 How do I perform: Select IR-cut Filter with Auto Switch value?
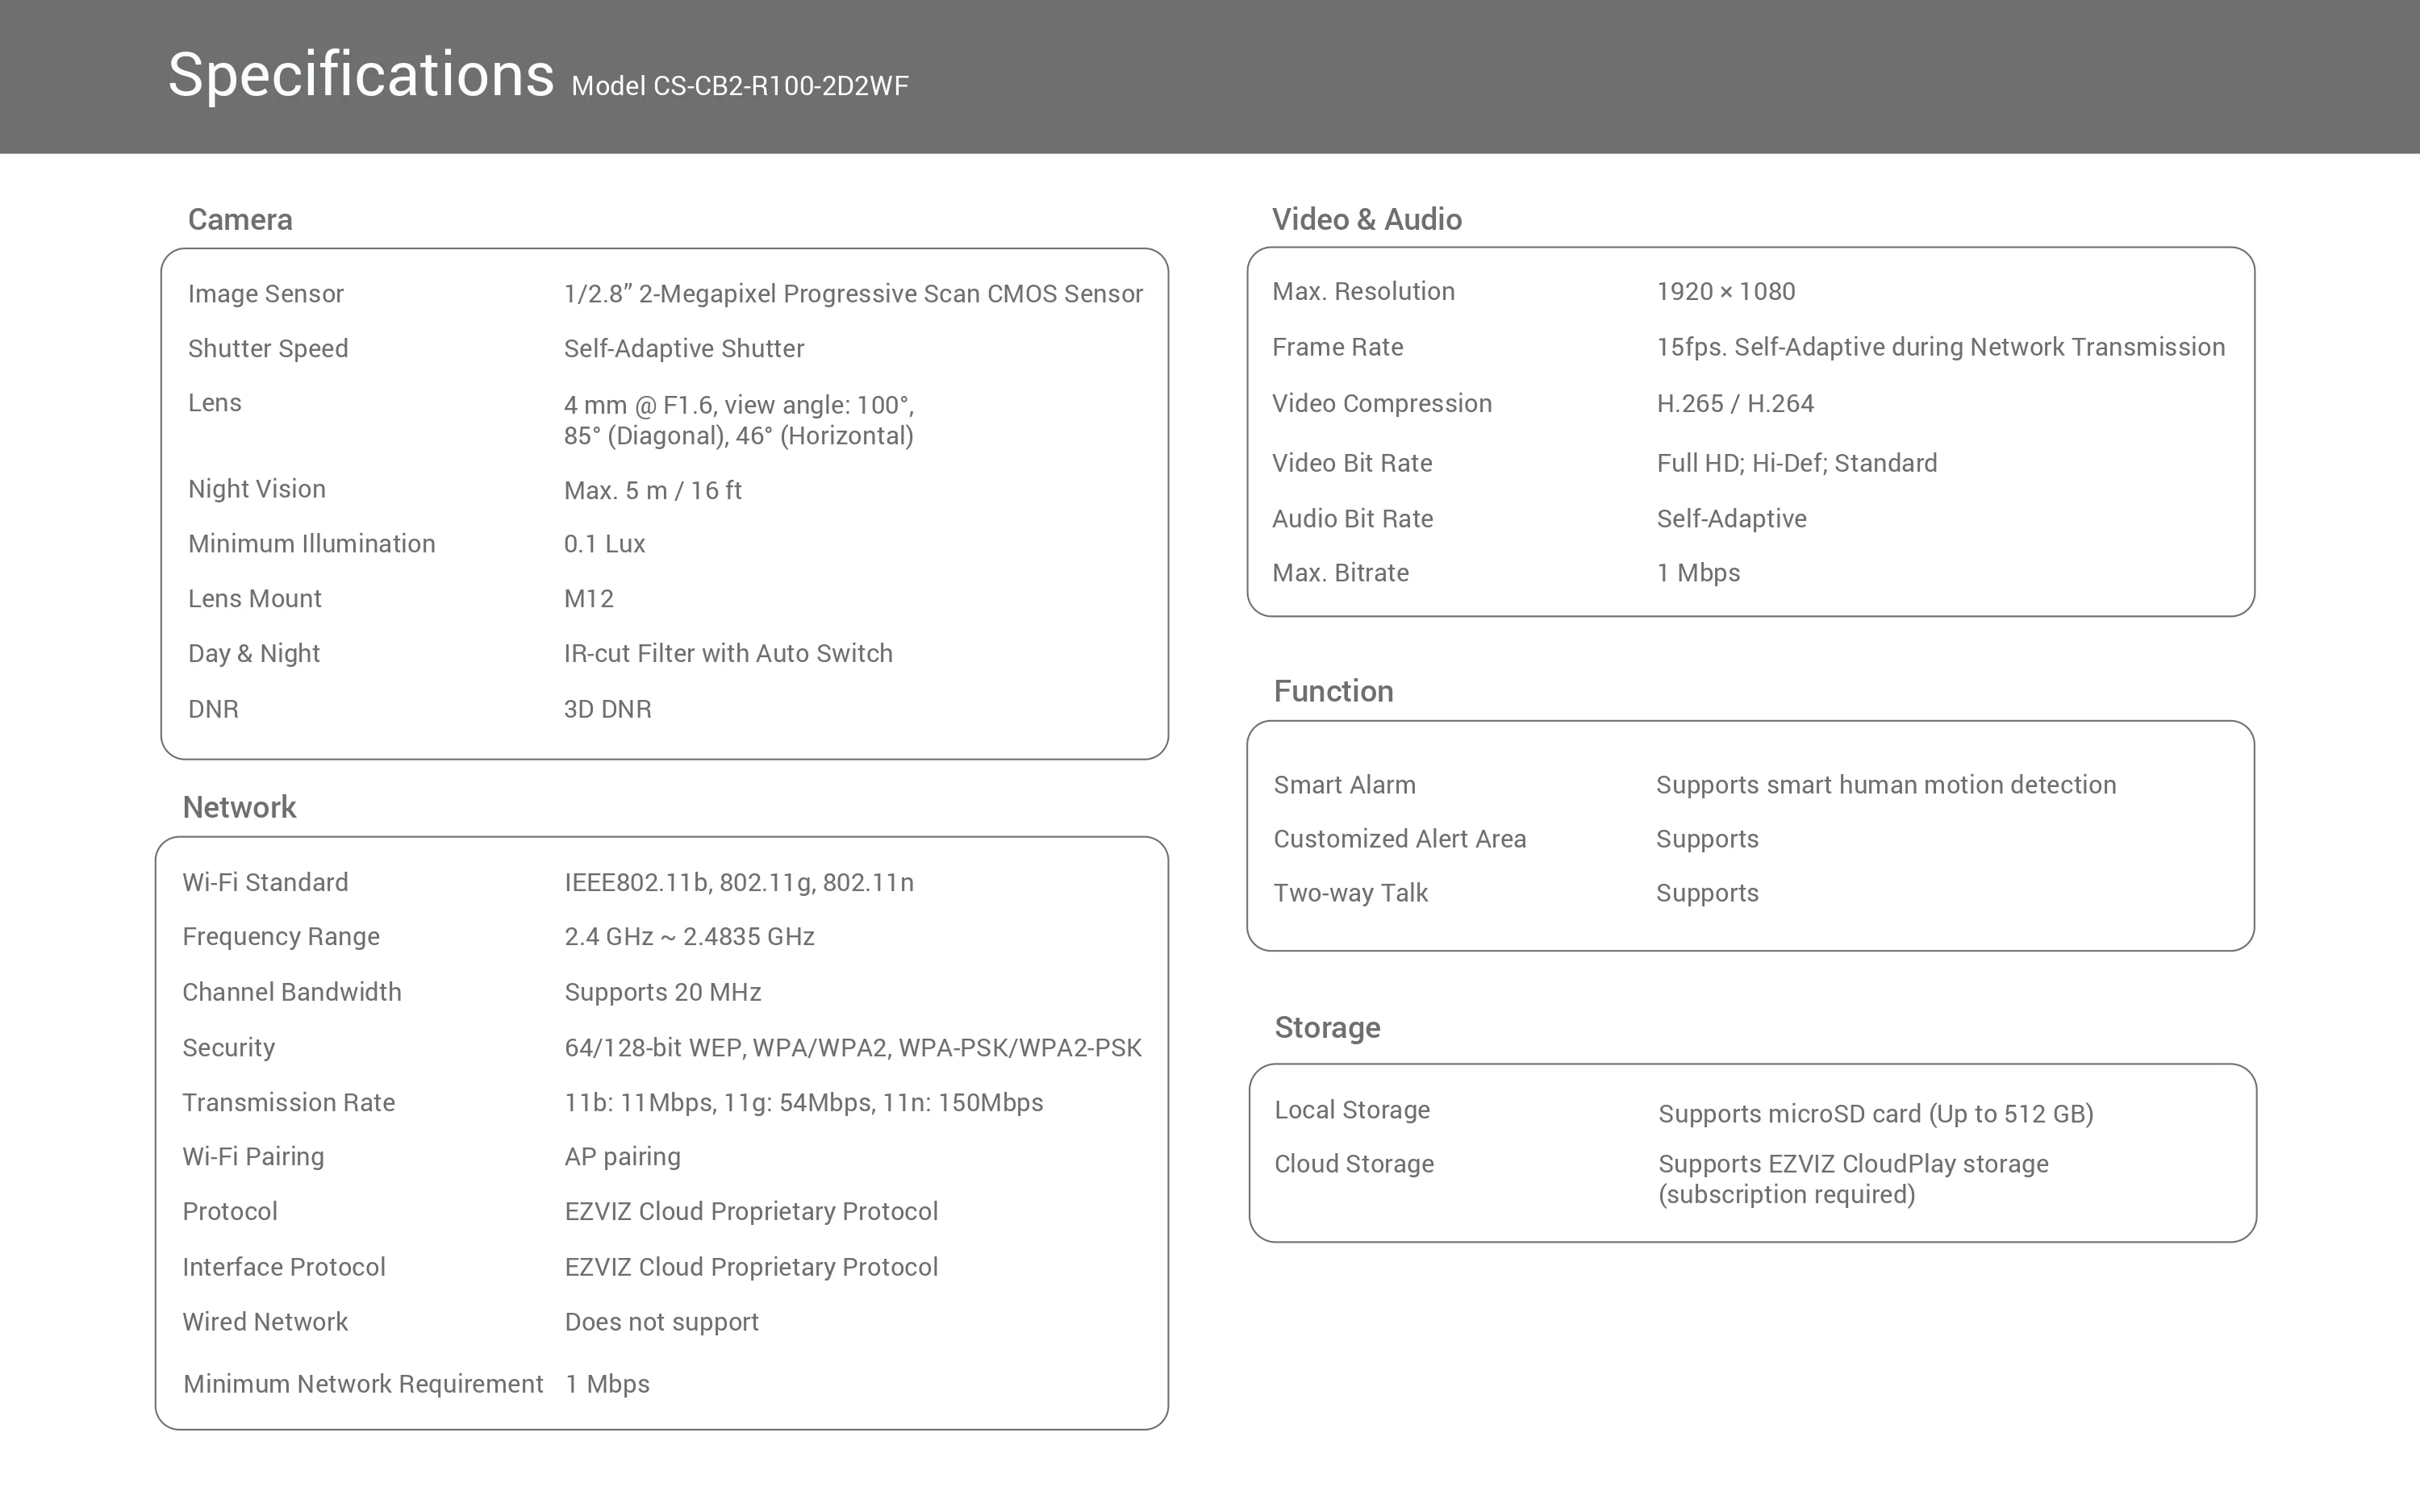pyautogui.click(x=728, y=653)
